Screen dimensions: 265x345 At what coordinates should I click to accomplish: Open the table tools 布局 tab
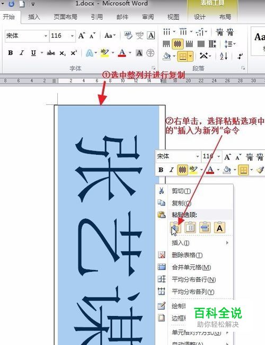tap(225, 17)
